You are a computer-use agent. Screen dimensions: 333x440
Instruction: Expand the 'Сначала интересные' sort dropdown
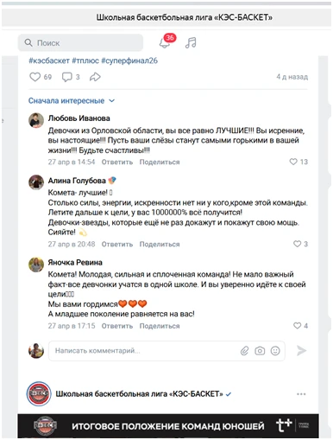pos(72,101)
